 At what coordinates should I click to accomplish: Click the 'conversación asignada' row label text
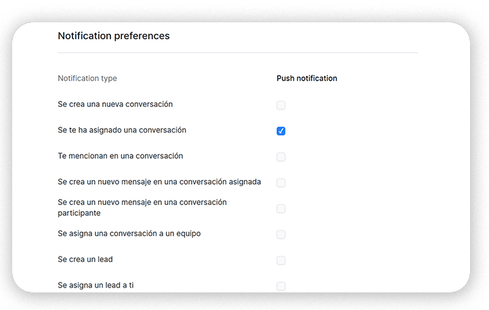159,182
